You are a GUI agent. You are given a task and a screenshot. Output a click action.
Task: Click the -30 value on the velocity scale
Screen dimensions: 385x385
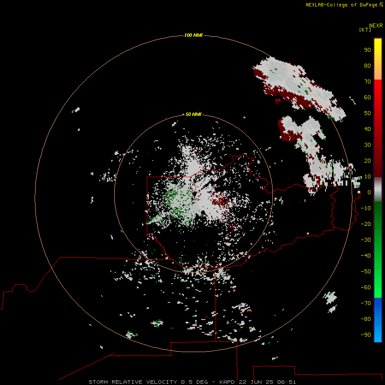366,240
